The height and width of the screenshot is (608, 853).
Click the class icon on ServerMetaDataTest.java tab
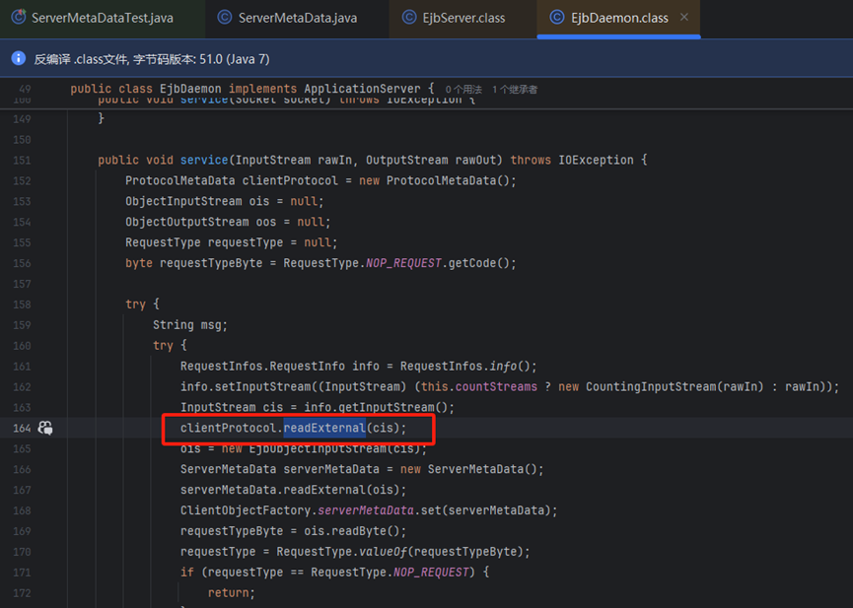[x=18, y=18]
